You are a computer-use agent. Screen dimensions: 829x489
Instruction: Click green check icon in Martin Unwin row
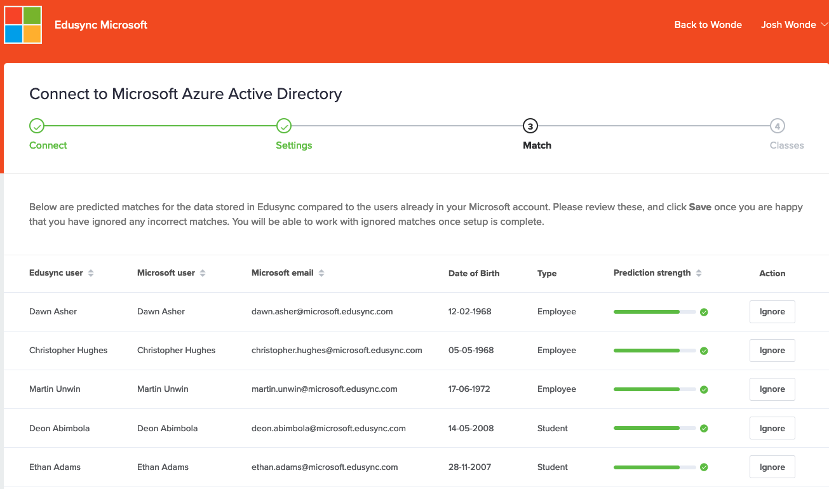pyautogui.click(x=704, y=389)
